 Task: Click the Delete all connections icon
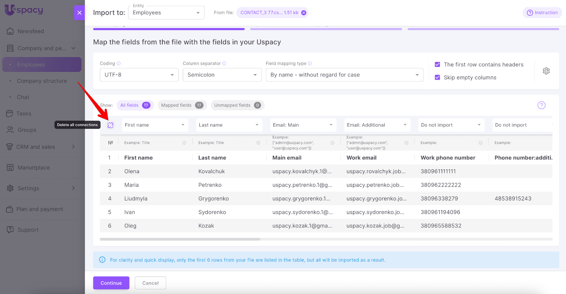pyautogui.click(x=110, y=125)
